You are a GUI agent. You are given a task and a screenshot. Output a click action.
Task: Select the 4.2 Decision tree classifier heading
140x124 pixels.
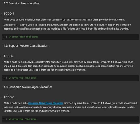(22, 3)
